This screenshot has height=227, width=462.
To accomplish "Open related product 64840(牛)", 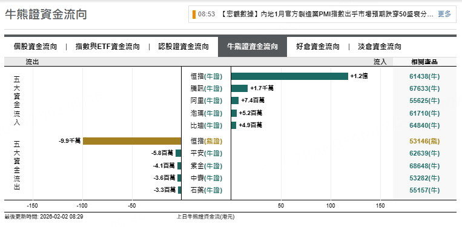I will tap(424, 125).
